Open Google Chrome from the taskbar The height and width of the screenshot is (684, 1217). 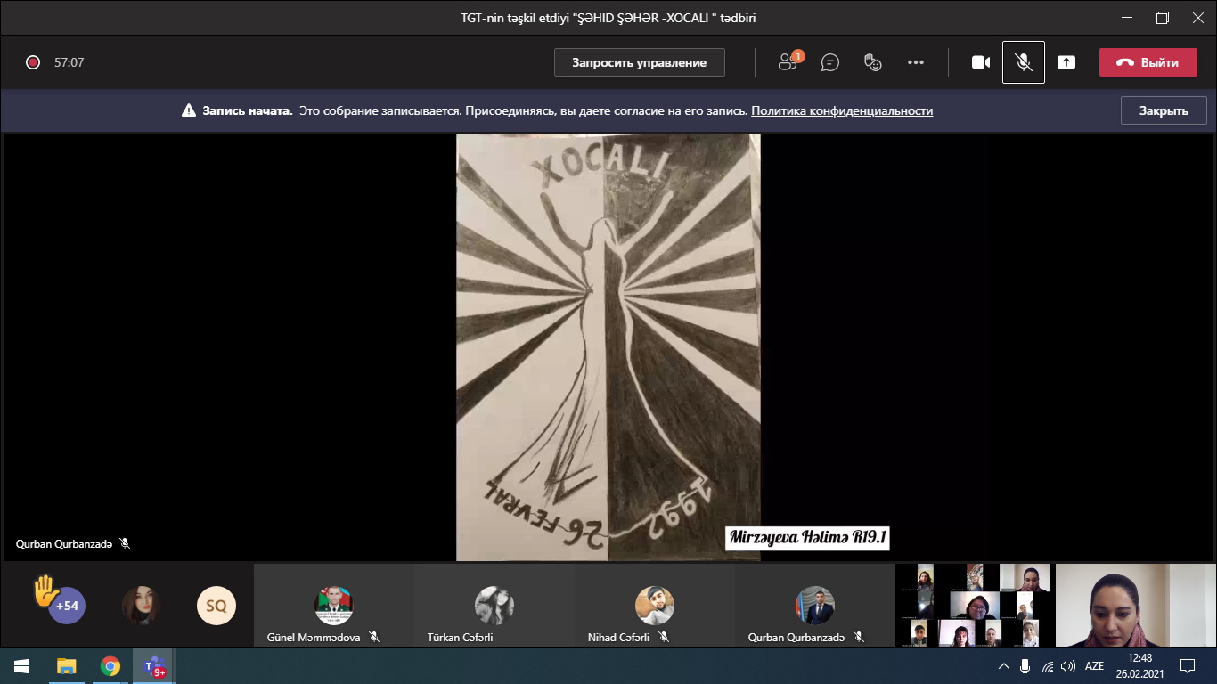point(110,666)
